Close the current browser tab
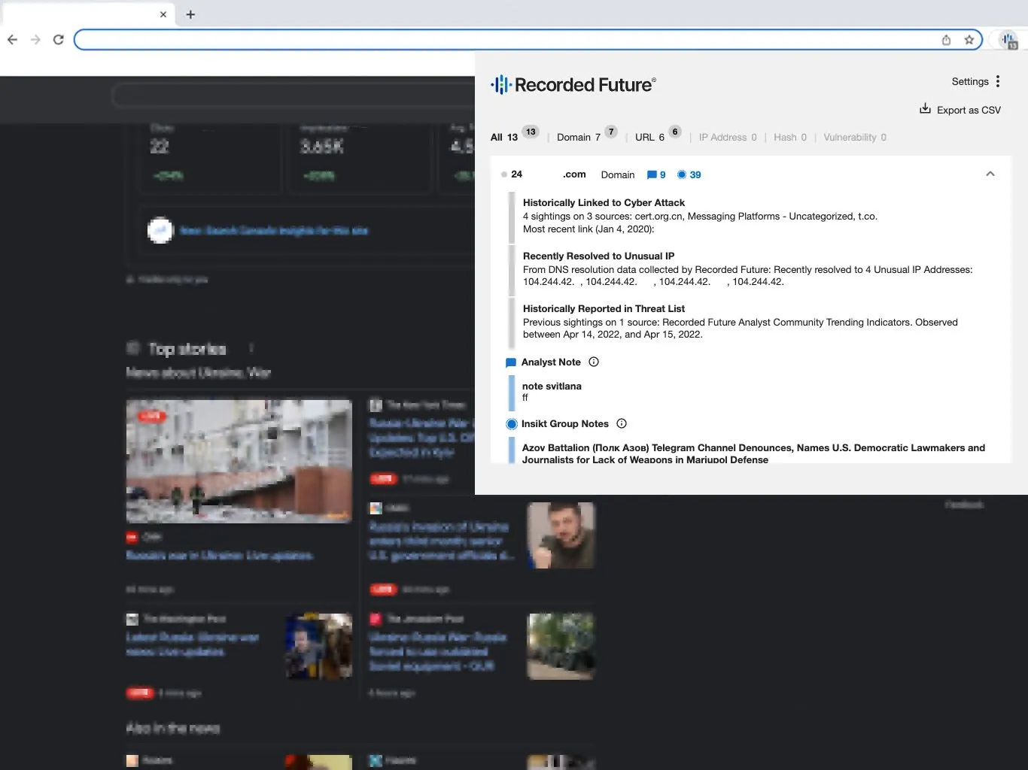 click(x=163, y=14)
